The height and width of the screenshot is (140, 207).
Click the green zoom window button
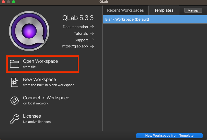click(x=14, y=2)
